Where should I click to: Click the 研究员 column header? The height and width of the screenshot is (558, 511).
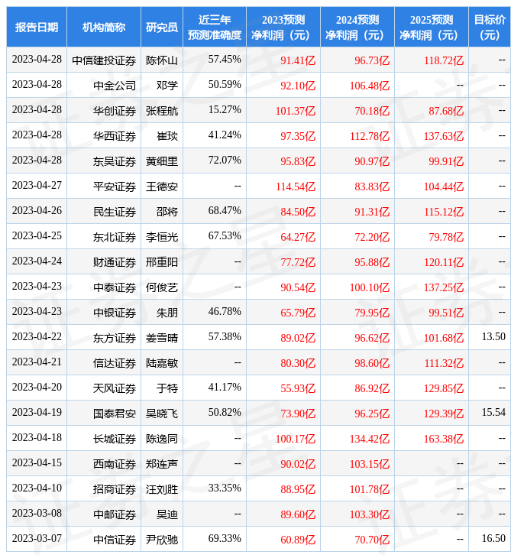(162, 27)
